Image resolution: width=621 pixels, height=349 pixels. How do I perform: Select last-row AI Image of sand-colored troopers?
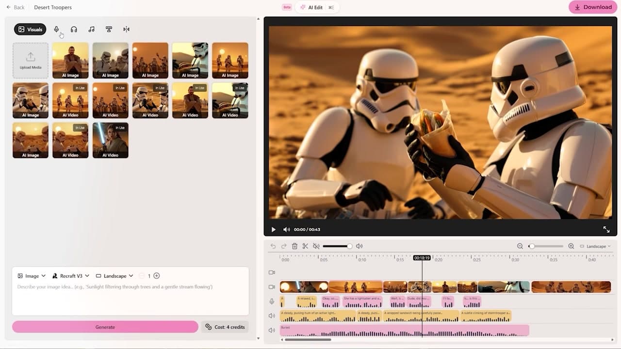[x=31, y=140]
